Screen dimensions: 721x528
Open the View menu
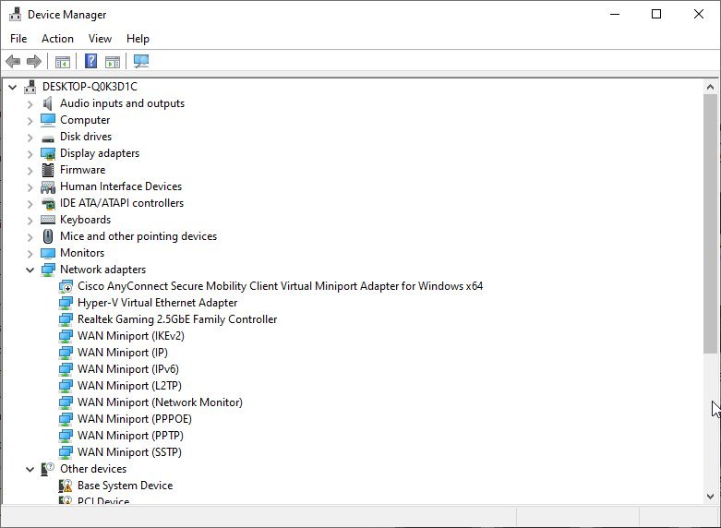[x=100, y=39]
